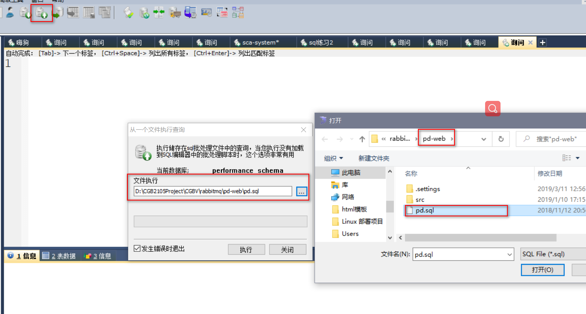Click the execution progress bar
This screenshot has width=586, height=314.
tap(221, 221)
